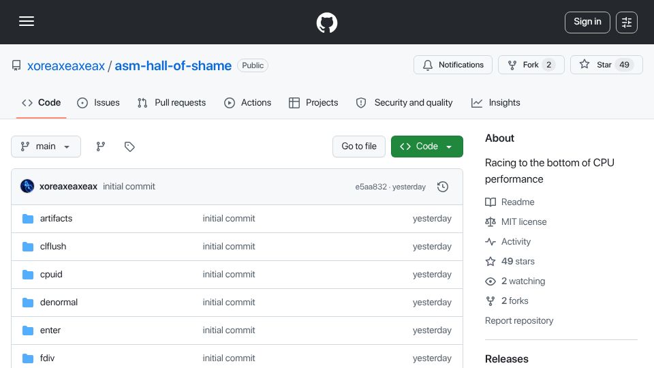The height and width of the screenshot is (368, 654).
Task: Open the Activity link
Action: click(516, 241)
